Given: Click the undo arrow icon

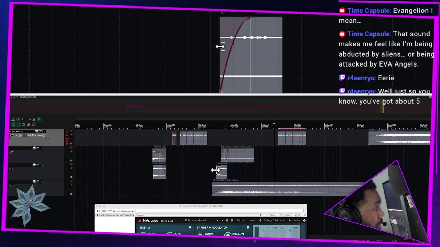Looking at the screenshot, I should tap(23, 119).
